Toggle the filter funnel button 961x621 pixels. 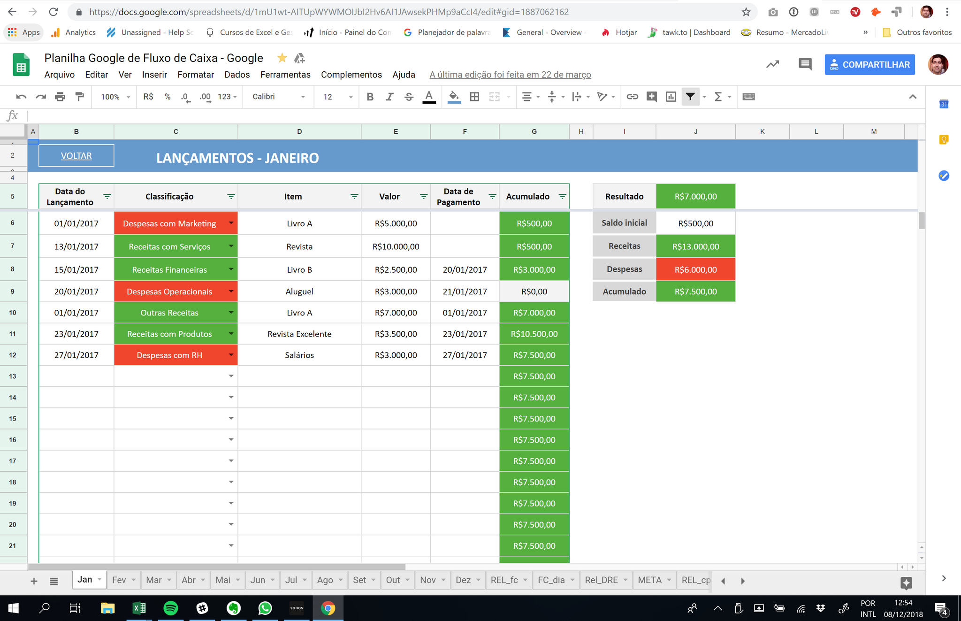(x=690, y=97)
